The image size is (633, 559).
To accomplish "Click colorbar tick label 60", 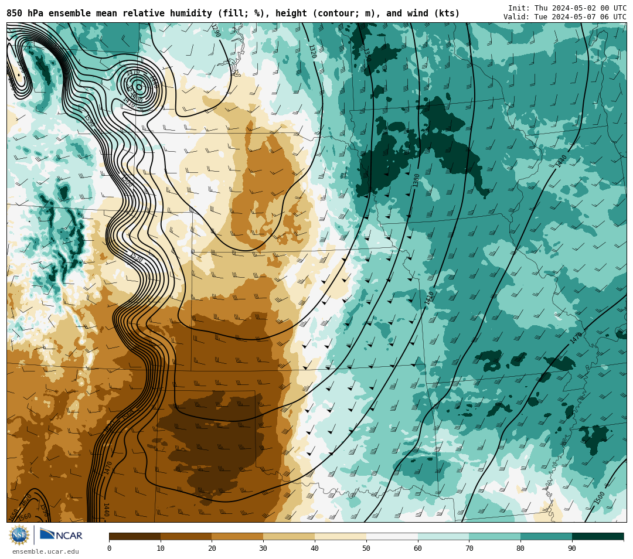I will [418, 548].
